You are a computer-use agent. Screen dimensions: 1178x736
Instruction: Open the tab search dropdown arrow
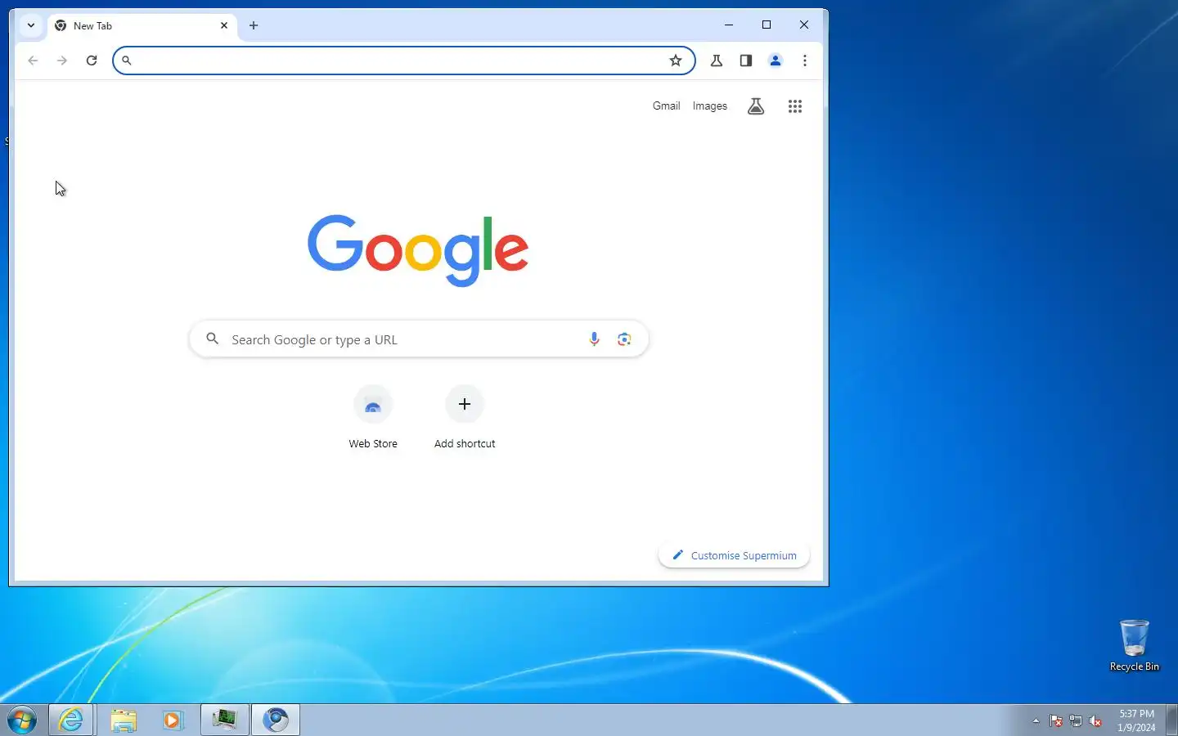pyautogui.click(x=31, y=25)
